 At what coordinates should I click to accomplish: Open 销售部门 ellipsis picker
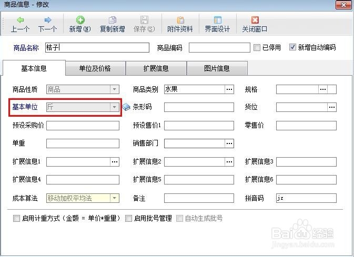pos(229,143)
